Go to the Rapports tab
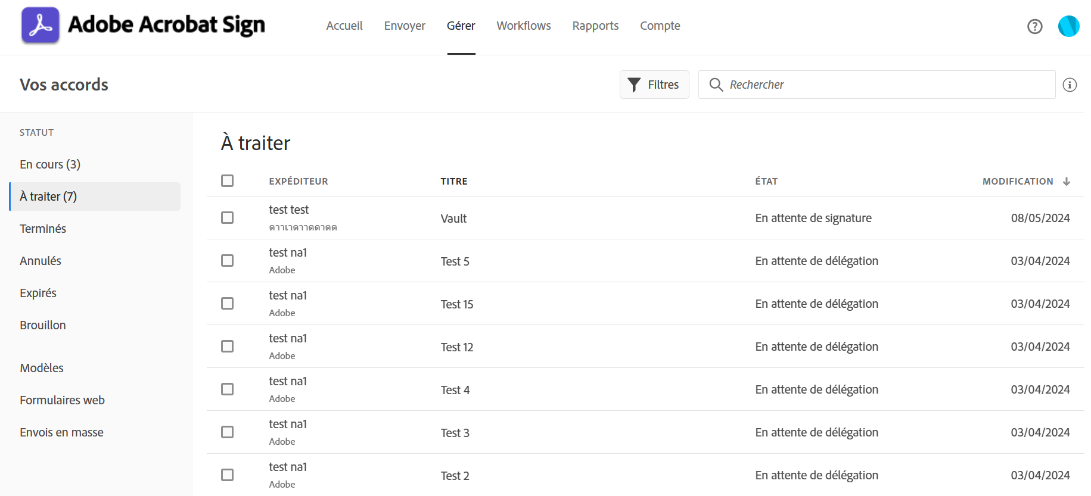This screenshot has height=496, width=1091. [595, 26]
